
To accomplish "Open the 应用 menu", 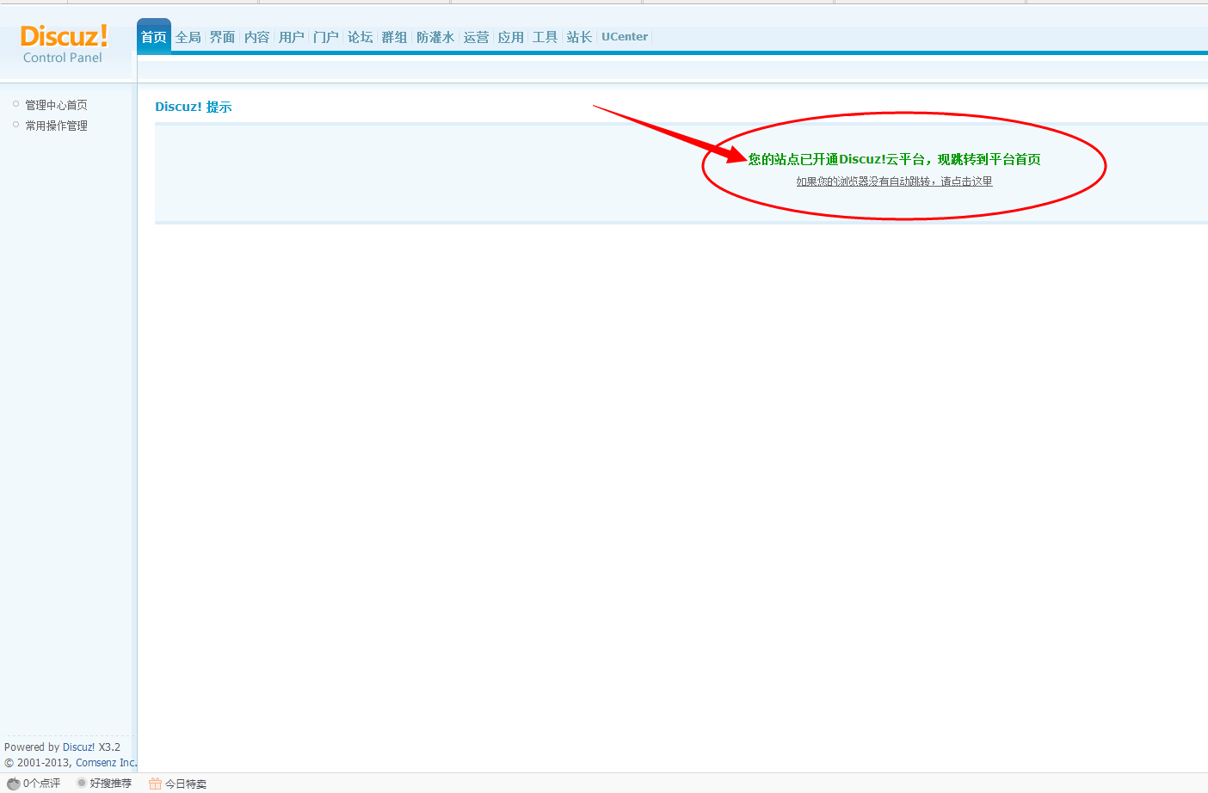I will pyautogui.click(x=511, y=37).
